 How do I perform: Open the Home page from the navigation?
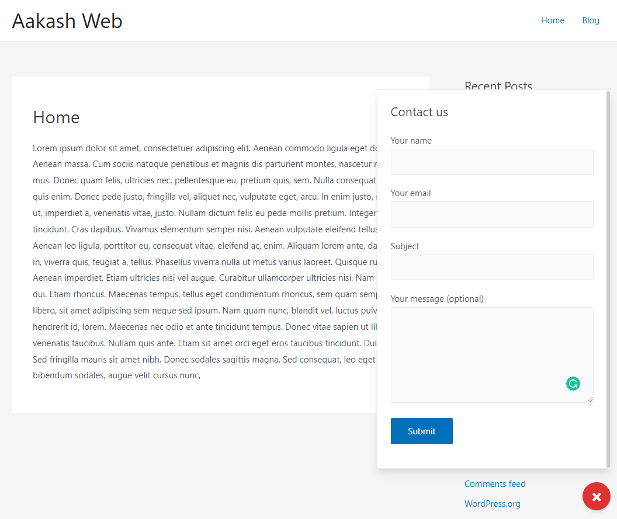[552, 20]
